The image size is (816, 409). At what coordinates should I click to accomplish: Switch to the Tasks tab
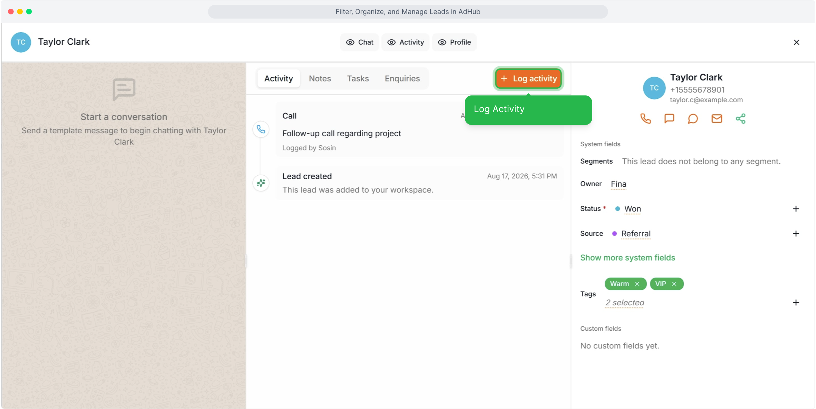[x=358, y=78]
